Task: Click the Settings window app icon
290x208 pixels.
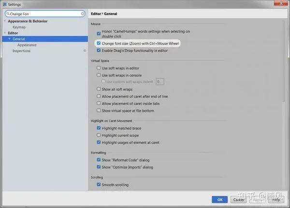Action: coord(5,4)
